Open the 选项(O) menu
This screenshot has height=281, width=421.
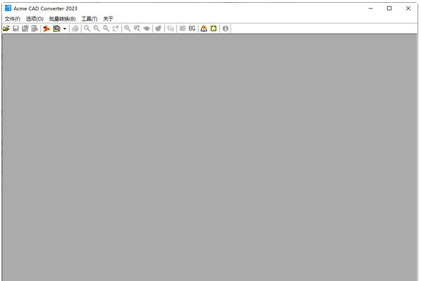tap(35, 19)
